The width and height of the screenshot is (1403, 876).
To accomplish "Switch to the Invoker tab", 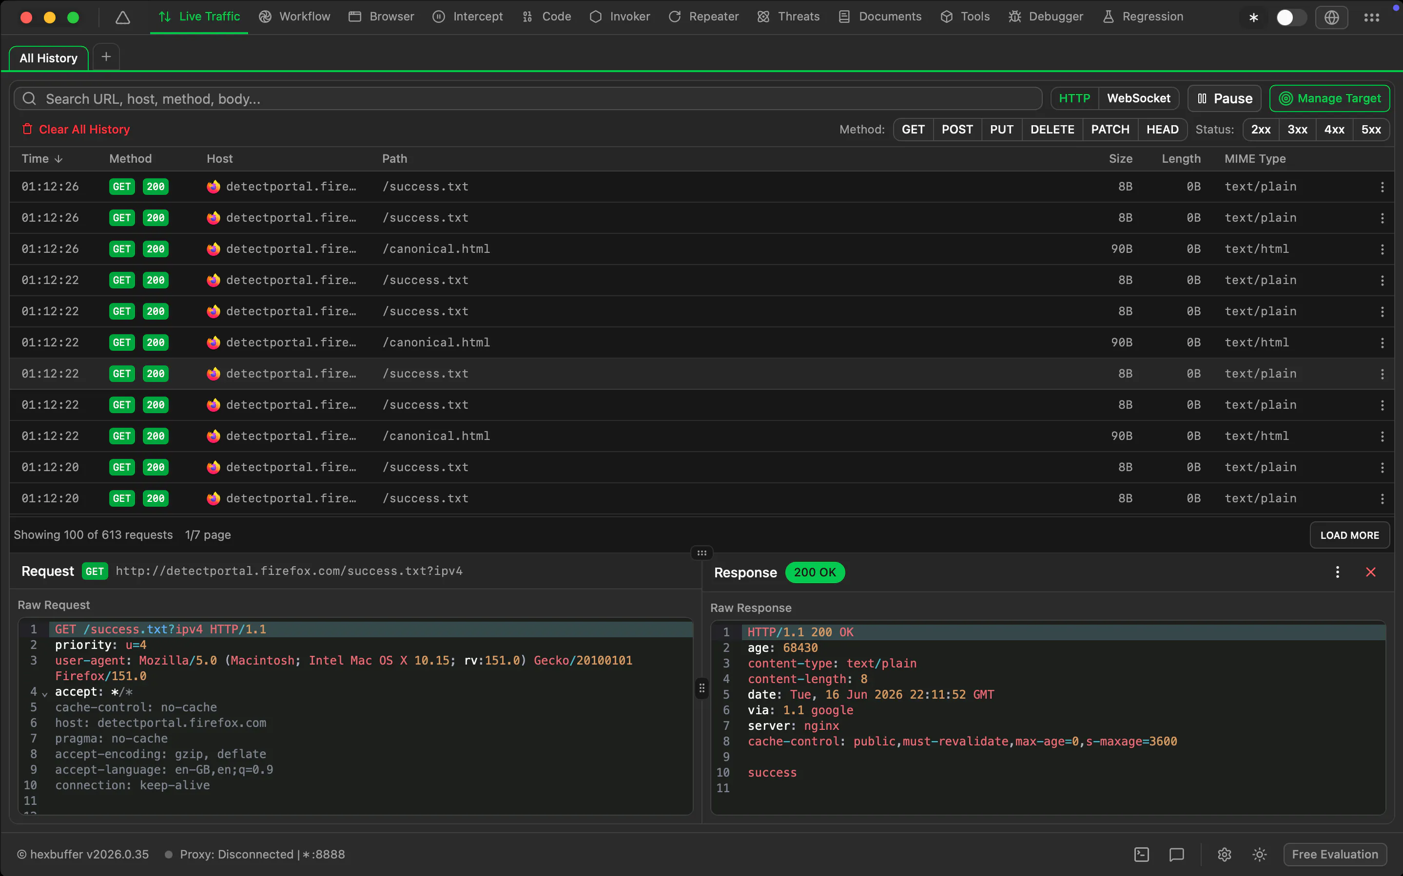I will click(x=620, y=17).
